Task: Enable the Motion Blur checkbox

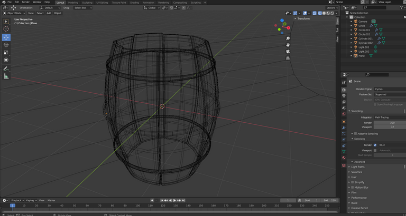Action: click(x=353, y=187)
